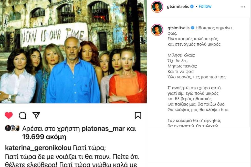The height and width of the screenshot is (167, 251).
Task: Follow gtsimitselis account
Action: [205, 6]
